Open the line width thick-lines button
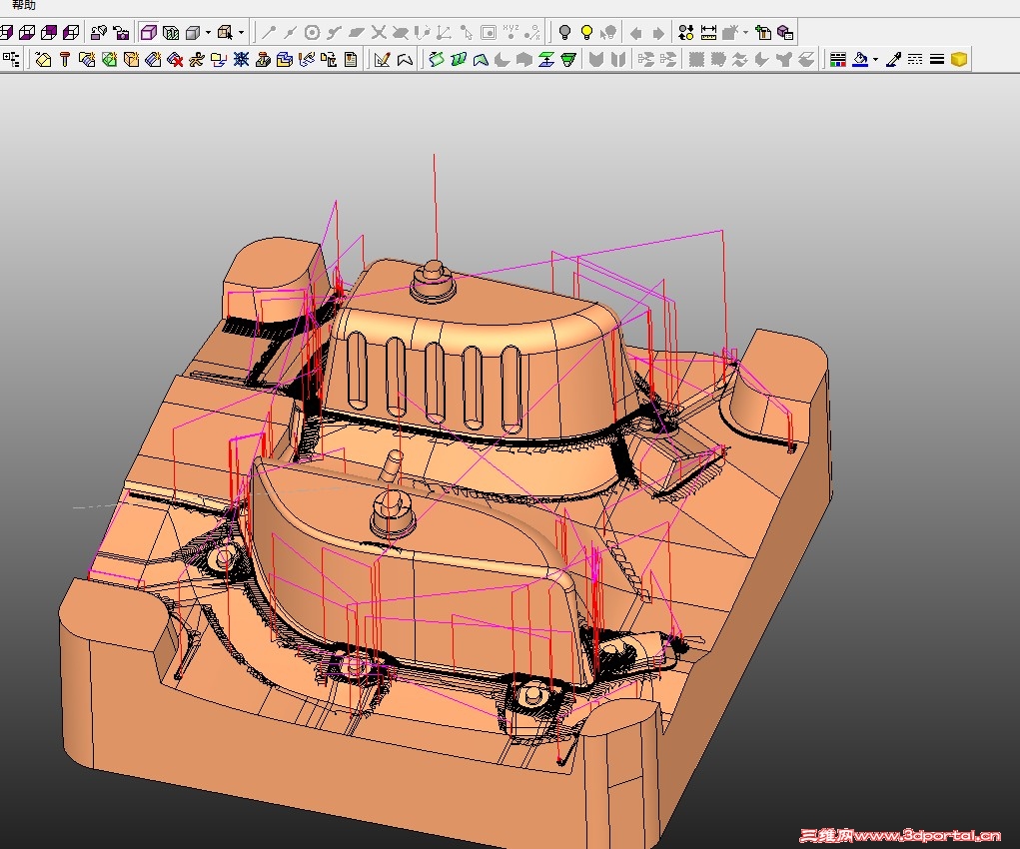Screen dimensions: 1020x849 point(937,60)
